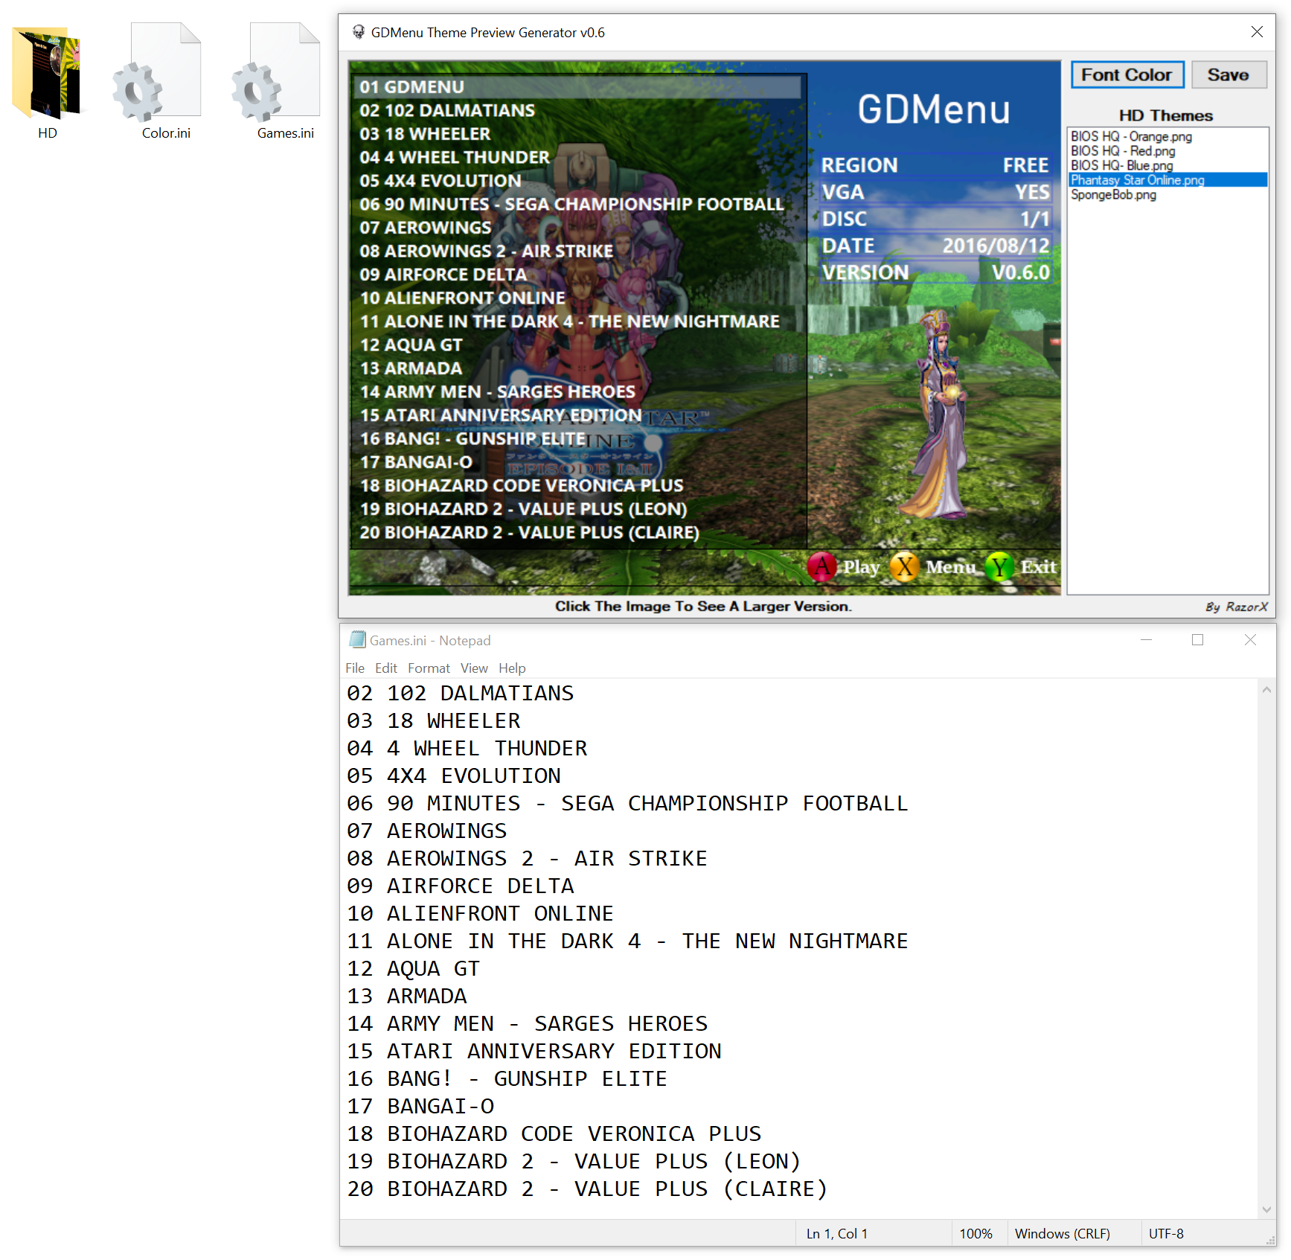Image resolution: width=1291 pixels, height=1260 pixels.
Task: Click '11 ALONE IN THE DARK 4' Notepad line
Action: 627,941
